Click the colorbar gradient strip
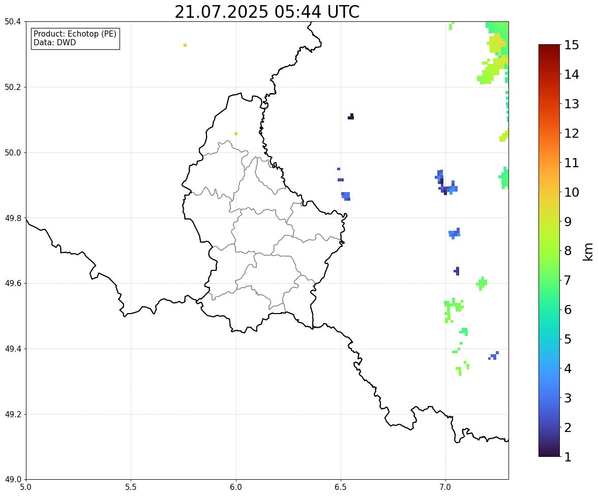 click(x=549, y=251)
